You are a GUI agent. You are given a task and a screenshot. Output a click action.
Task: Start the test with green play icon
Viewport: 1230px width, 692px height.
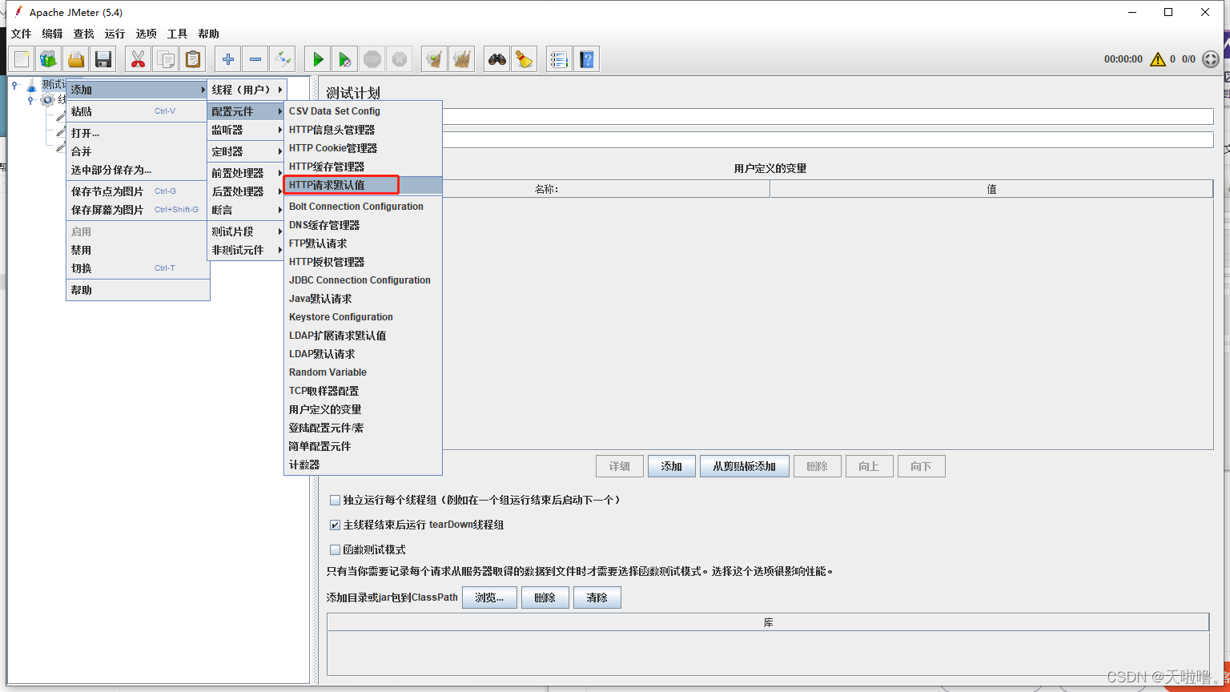pos(318,59)
